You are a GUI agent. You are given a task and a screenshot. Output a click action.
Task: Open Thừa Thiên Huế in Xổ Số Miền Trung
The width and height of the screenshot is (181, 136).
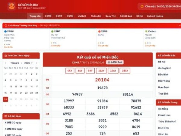point(167,121)
